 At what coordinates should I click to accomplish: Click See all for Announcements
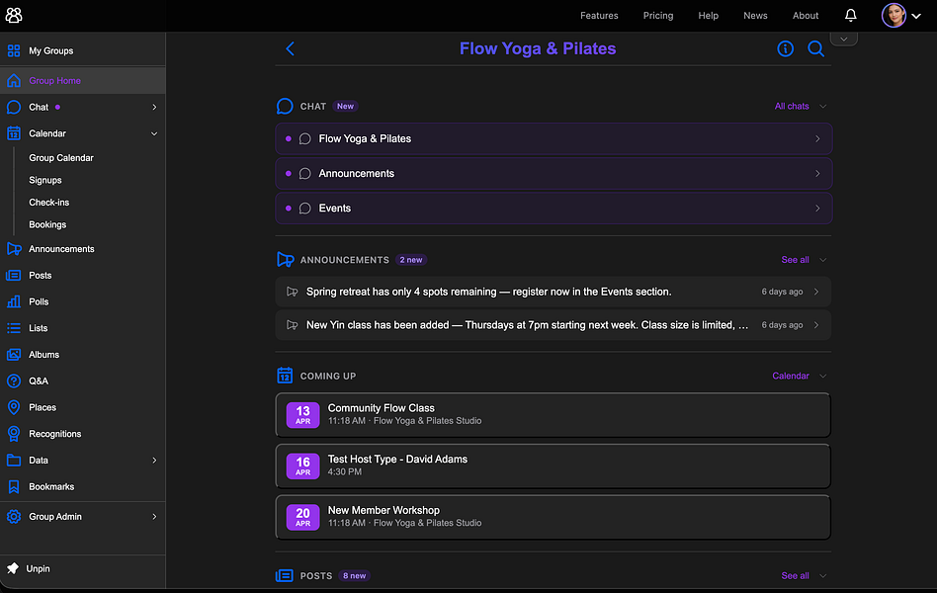795,260
